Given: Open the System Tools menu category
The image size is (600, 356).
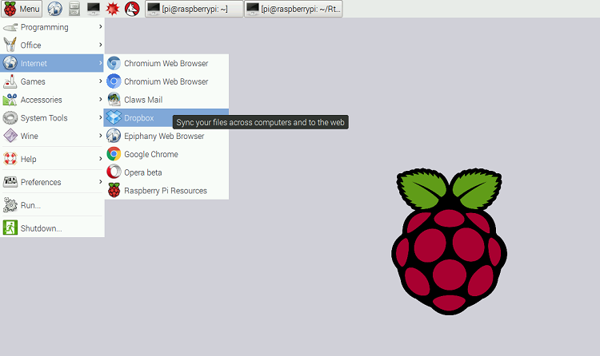Looking at the screenshot, I should coord(53,117).
